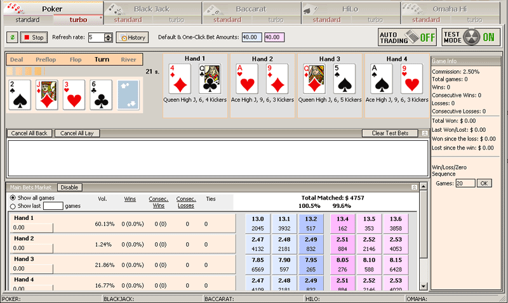
Task: Select the Show last games radio button
Action: (x=13, y=206)
